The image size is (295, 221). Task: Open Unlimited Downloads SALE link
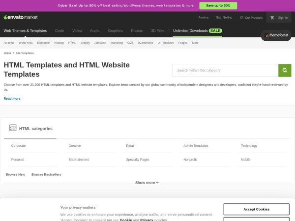(x=197, y=30)
